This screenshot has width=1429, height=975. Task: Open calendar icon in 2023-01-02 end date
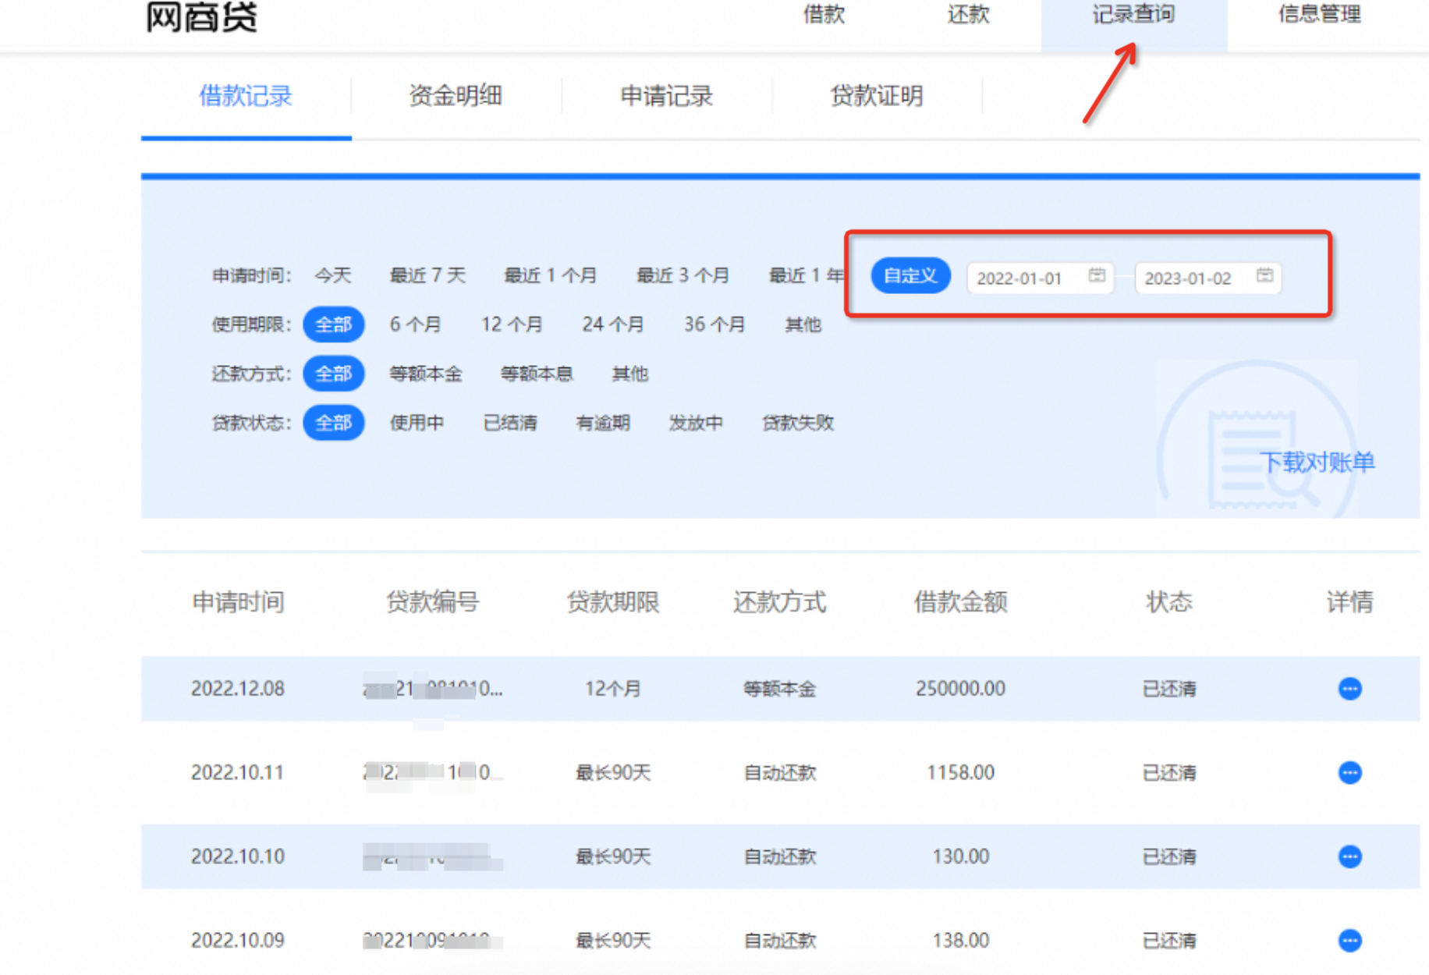click(x=1264, y=275)
